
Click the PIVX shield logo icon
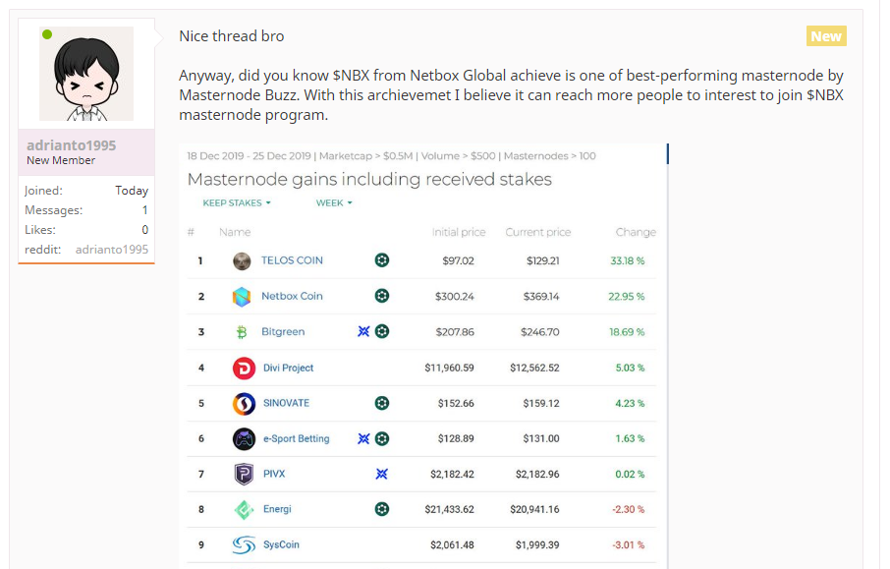point(244,474)
